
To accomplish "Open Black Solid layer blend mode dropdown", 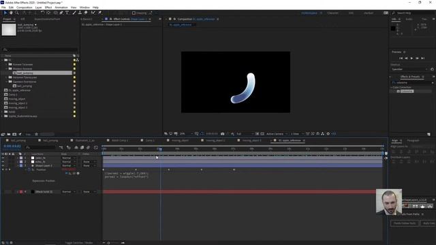I will pos(69,192).
